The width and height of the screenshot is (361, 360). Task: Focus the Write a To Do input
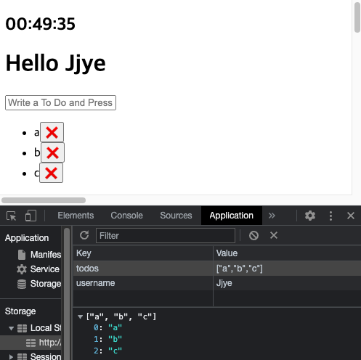click(60, 102)
